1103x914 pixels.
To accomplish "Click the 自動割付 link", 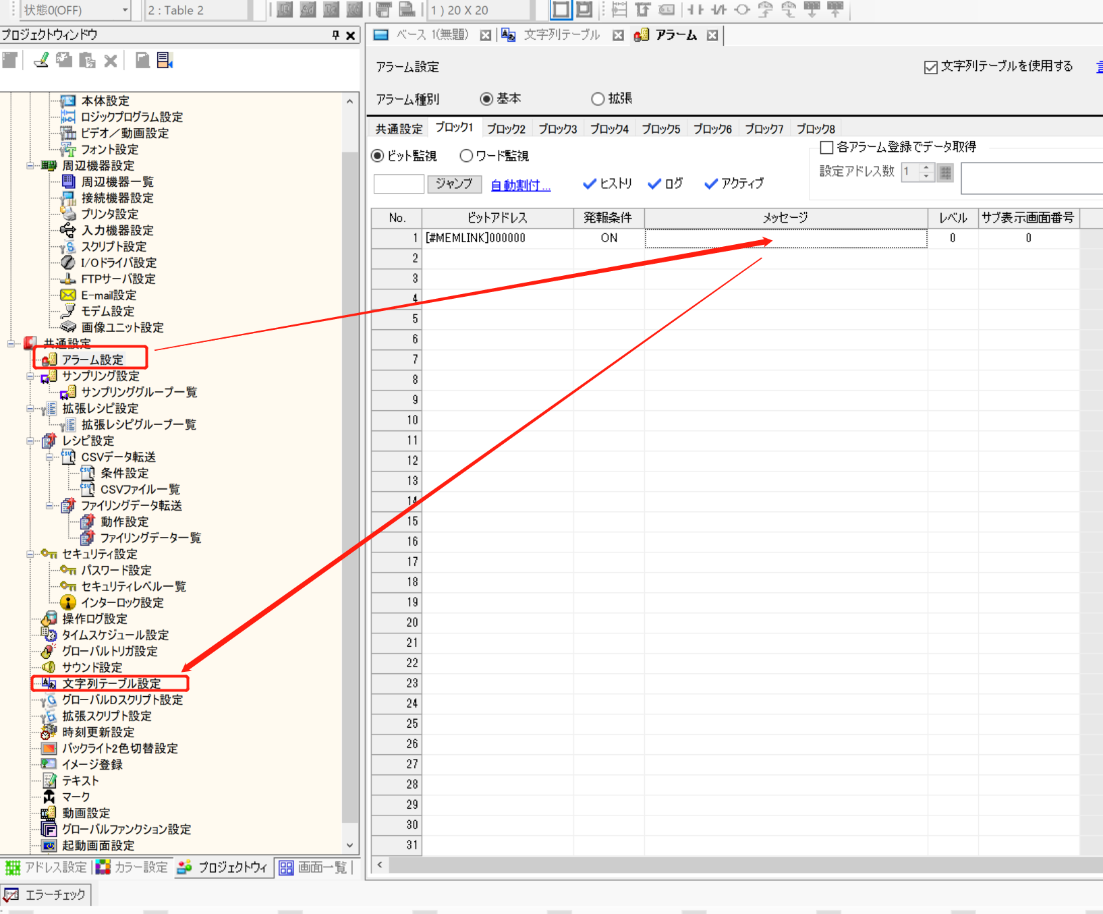I will coord(520,185).
